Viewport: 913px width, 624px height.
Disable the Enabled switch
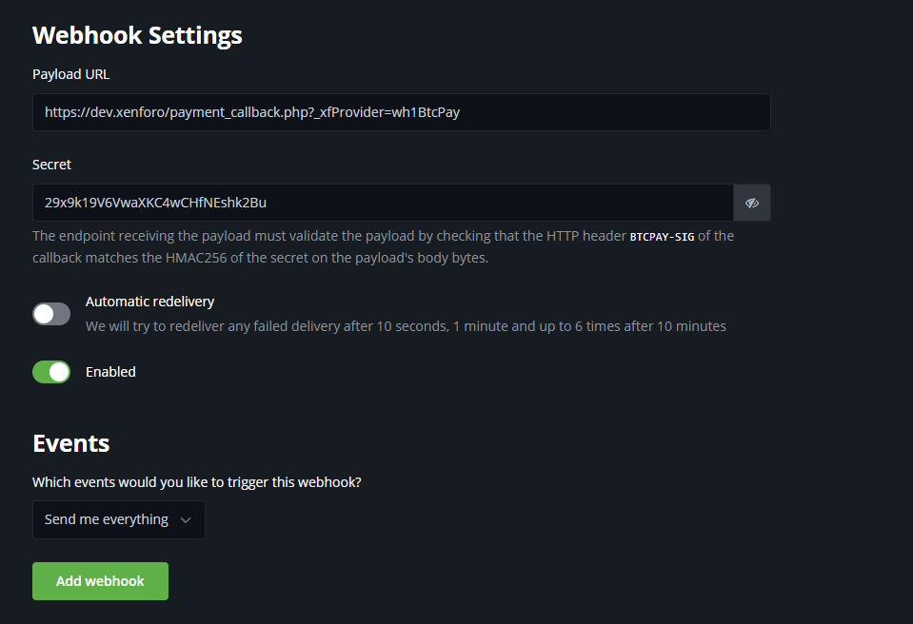coord(51,372)
